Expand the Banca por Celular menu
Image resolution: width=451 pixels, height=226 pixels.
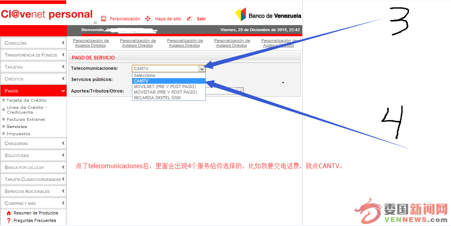coord(33,167)
